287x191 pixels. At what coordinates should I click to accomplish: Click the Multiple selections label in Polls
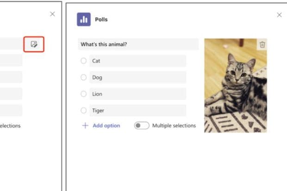tap(174, 125)
